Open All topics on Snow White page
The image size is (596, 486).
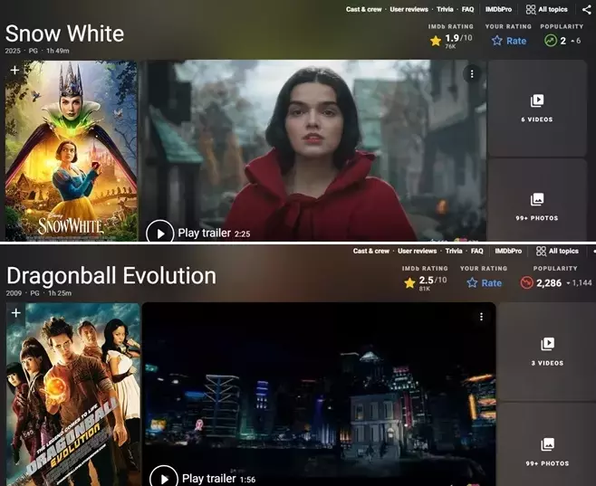[x=546, y=9]
